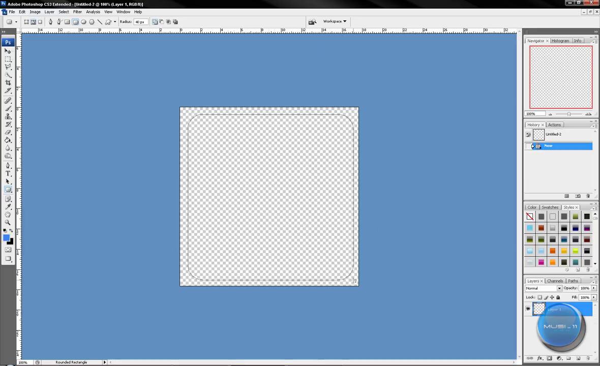Switch to the Channels tab

pyautogui.click(x=555, y=281)
